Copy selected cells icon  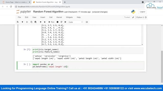(31, 22)
